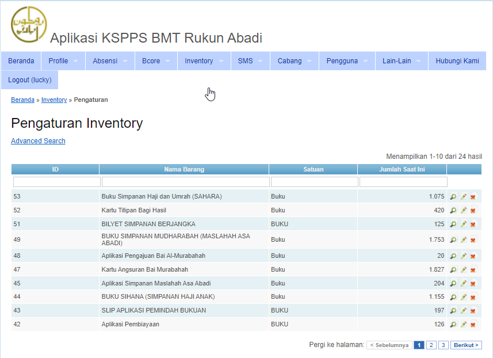Delete Kartu Angsuran Bai Murabahah row
493x358 pixels.
pos(473,269)
